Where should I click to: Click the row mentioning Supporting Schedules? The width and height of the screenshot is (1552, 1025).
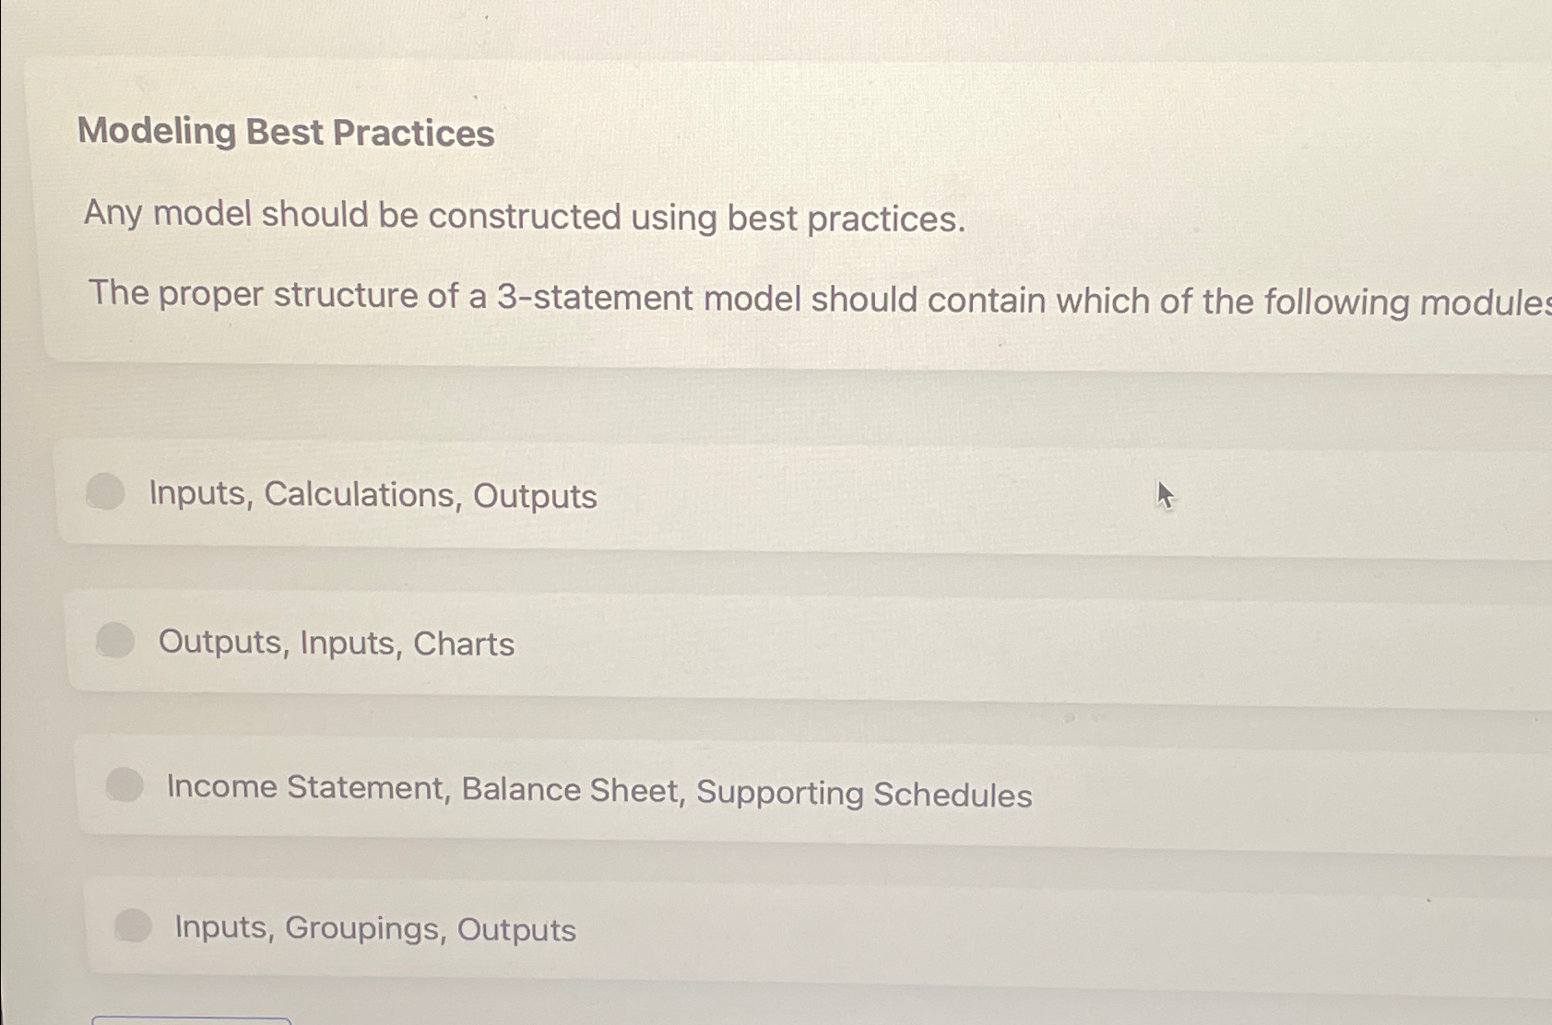599,791
